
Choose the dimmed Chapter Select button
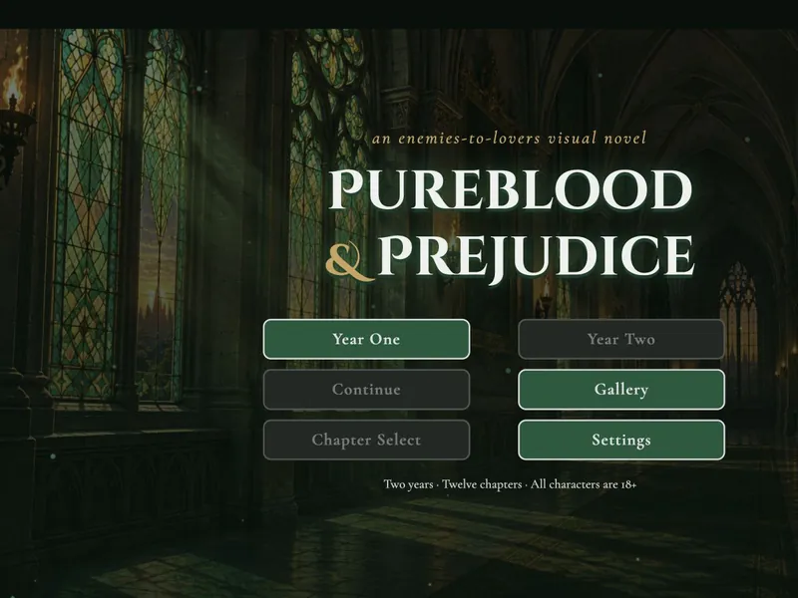pyautogui.click(x=366, y=440)
